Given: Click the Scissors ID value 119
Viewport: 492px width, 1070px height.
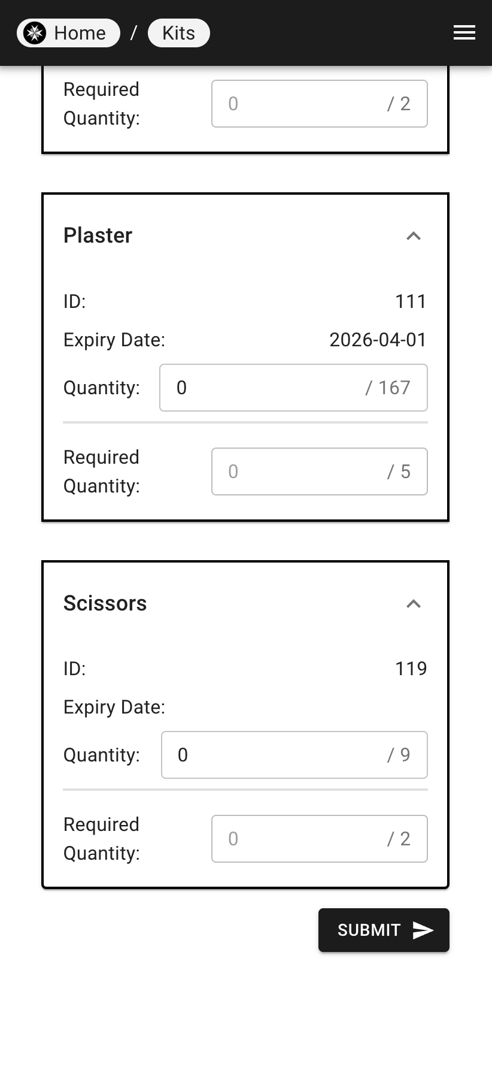Looking at the screenshot, I should coord(411,669).
